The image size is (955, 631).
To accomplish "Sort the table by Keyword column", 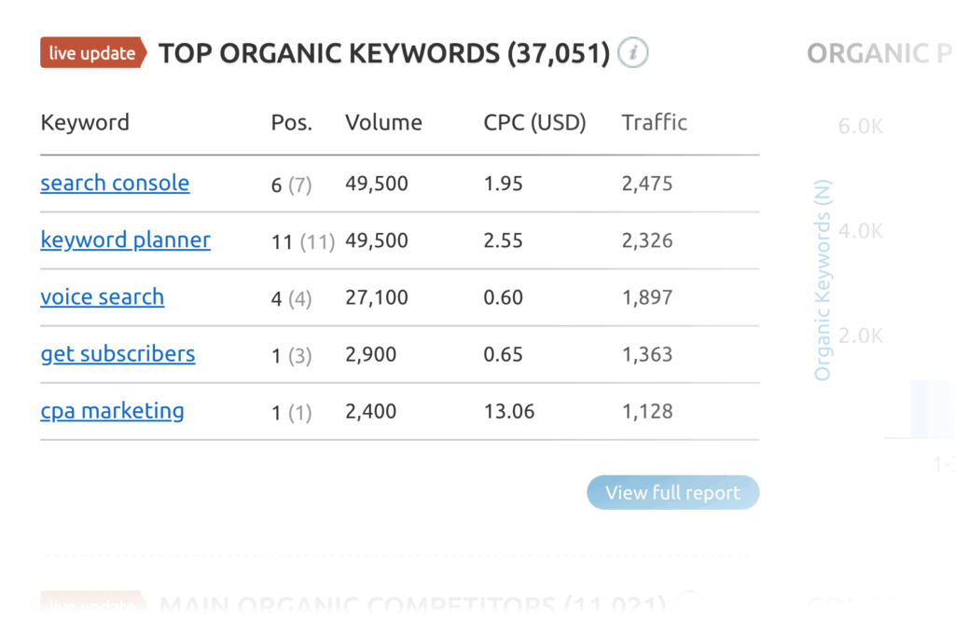I will click(x=85, y=122).
